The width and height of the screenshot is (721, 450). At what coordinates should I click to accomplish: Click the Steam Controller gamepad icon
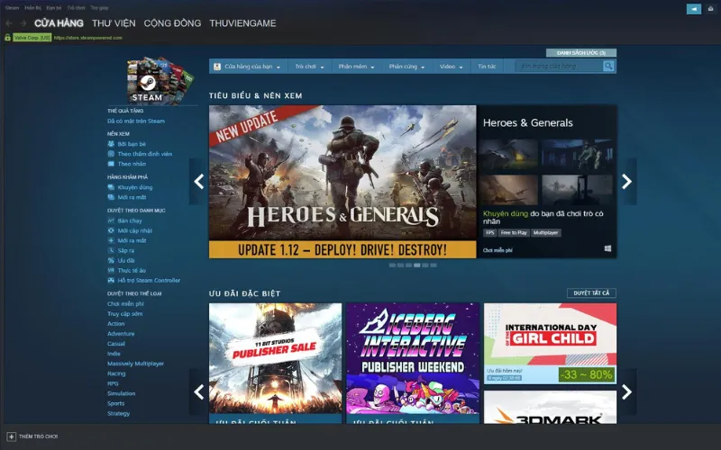click(111, 280)
